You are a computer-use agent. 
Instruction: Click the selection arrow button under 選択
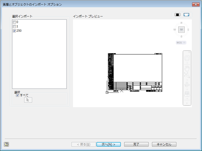pos(28,100)
